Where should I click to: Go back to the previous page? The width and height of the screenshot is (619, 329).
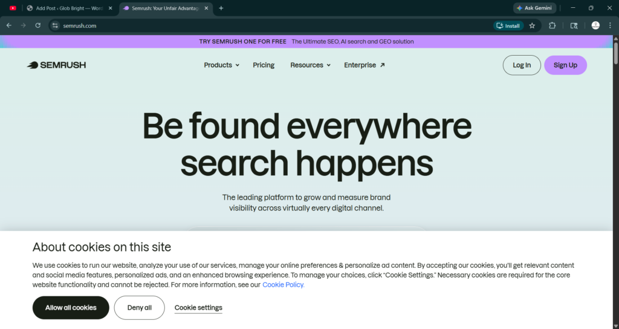[x=8, y=25]
